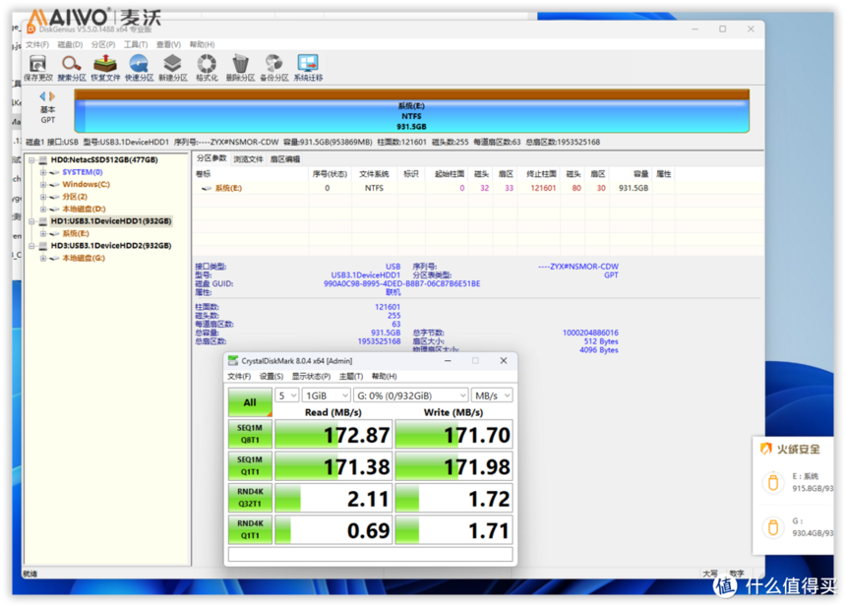Open DiskGenius Disk (磁盘) menu
Screen dimensions: 846x607
(x=70, y=44)
